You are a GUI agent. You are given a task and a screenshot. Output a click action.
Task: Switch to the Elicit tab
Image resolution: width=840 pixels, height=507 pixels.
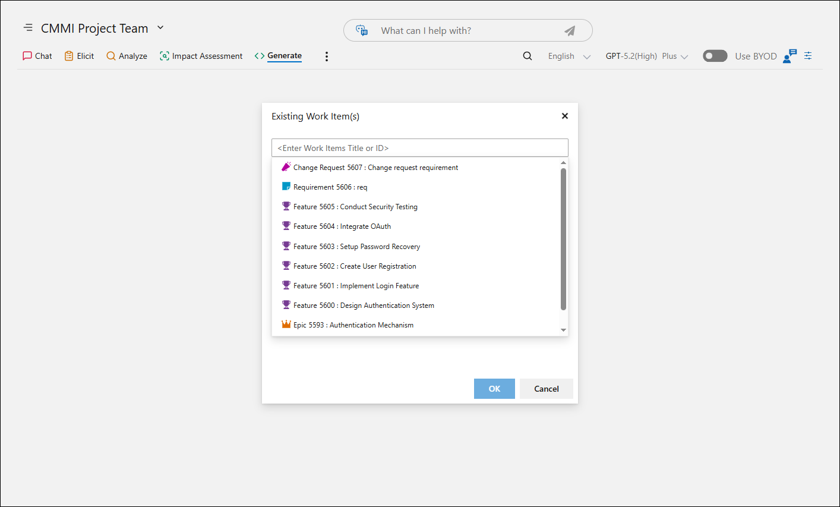pos(79,56)
